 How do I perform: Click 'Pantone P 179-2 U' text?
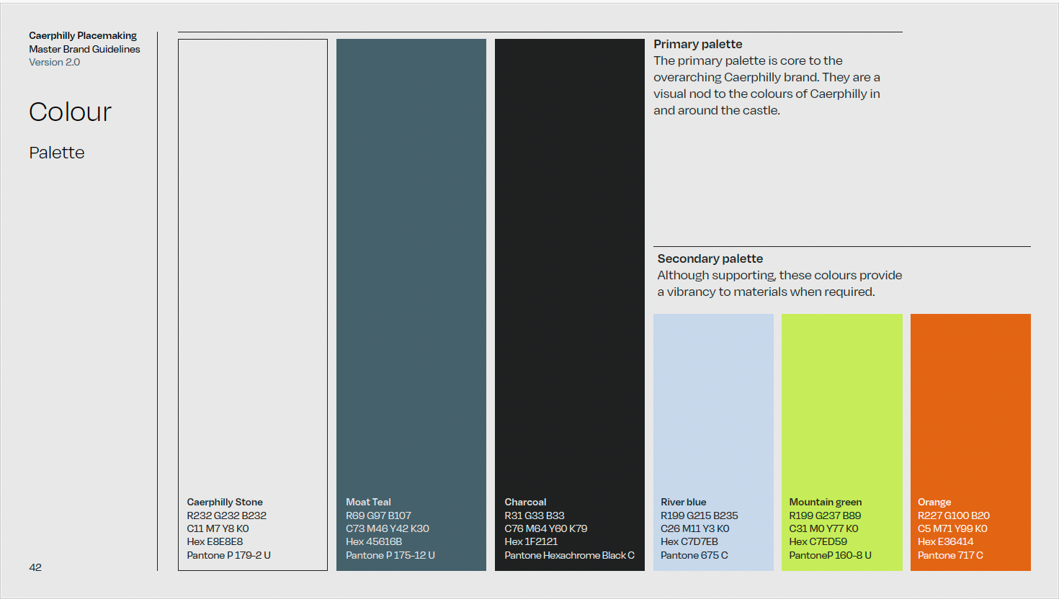coord(229,555)
